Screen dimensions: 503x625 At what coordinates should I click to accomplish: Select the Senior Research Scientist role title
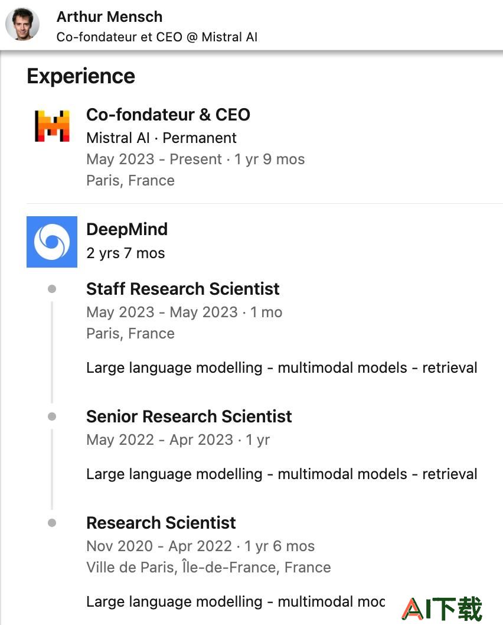pos(189,416)
